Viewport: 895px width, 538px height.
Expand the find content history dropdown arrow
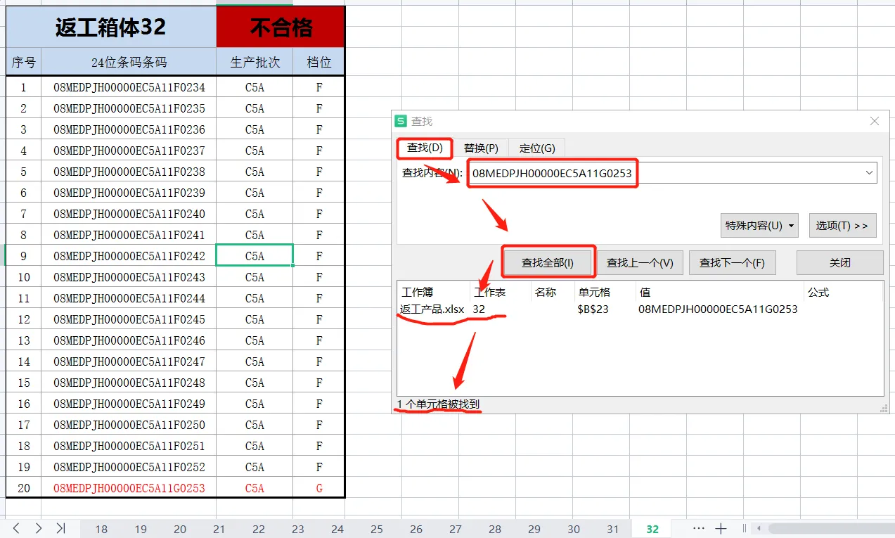[870, 172]
